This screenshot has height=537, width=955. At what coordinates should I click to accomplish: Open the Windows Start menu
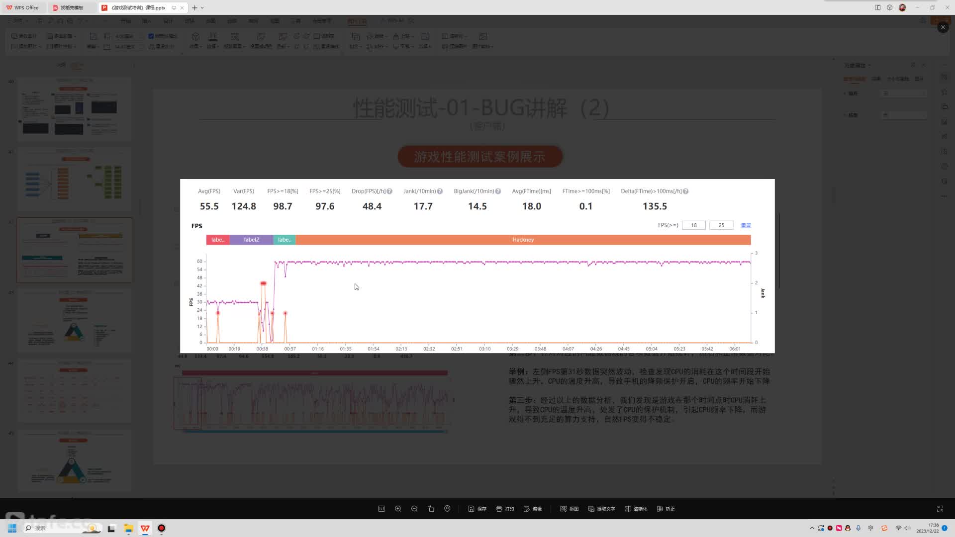[12, 528]
